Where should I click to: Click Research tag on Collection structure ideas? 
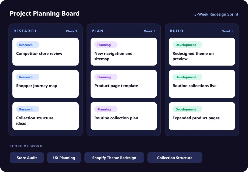28,109
